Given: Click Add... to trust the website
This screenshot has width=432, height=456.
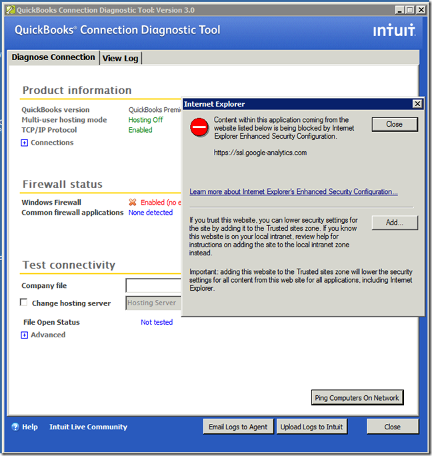Looking at the screenshot, I should point(395,223).
